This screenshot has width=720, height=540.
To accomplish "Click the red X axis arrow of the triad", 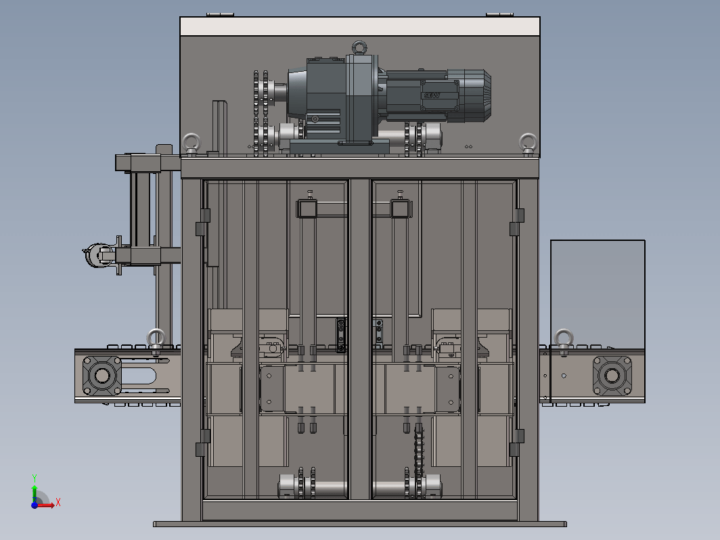I will point(46,505).
